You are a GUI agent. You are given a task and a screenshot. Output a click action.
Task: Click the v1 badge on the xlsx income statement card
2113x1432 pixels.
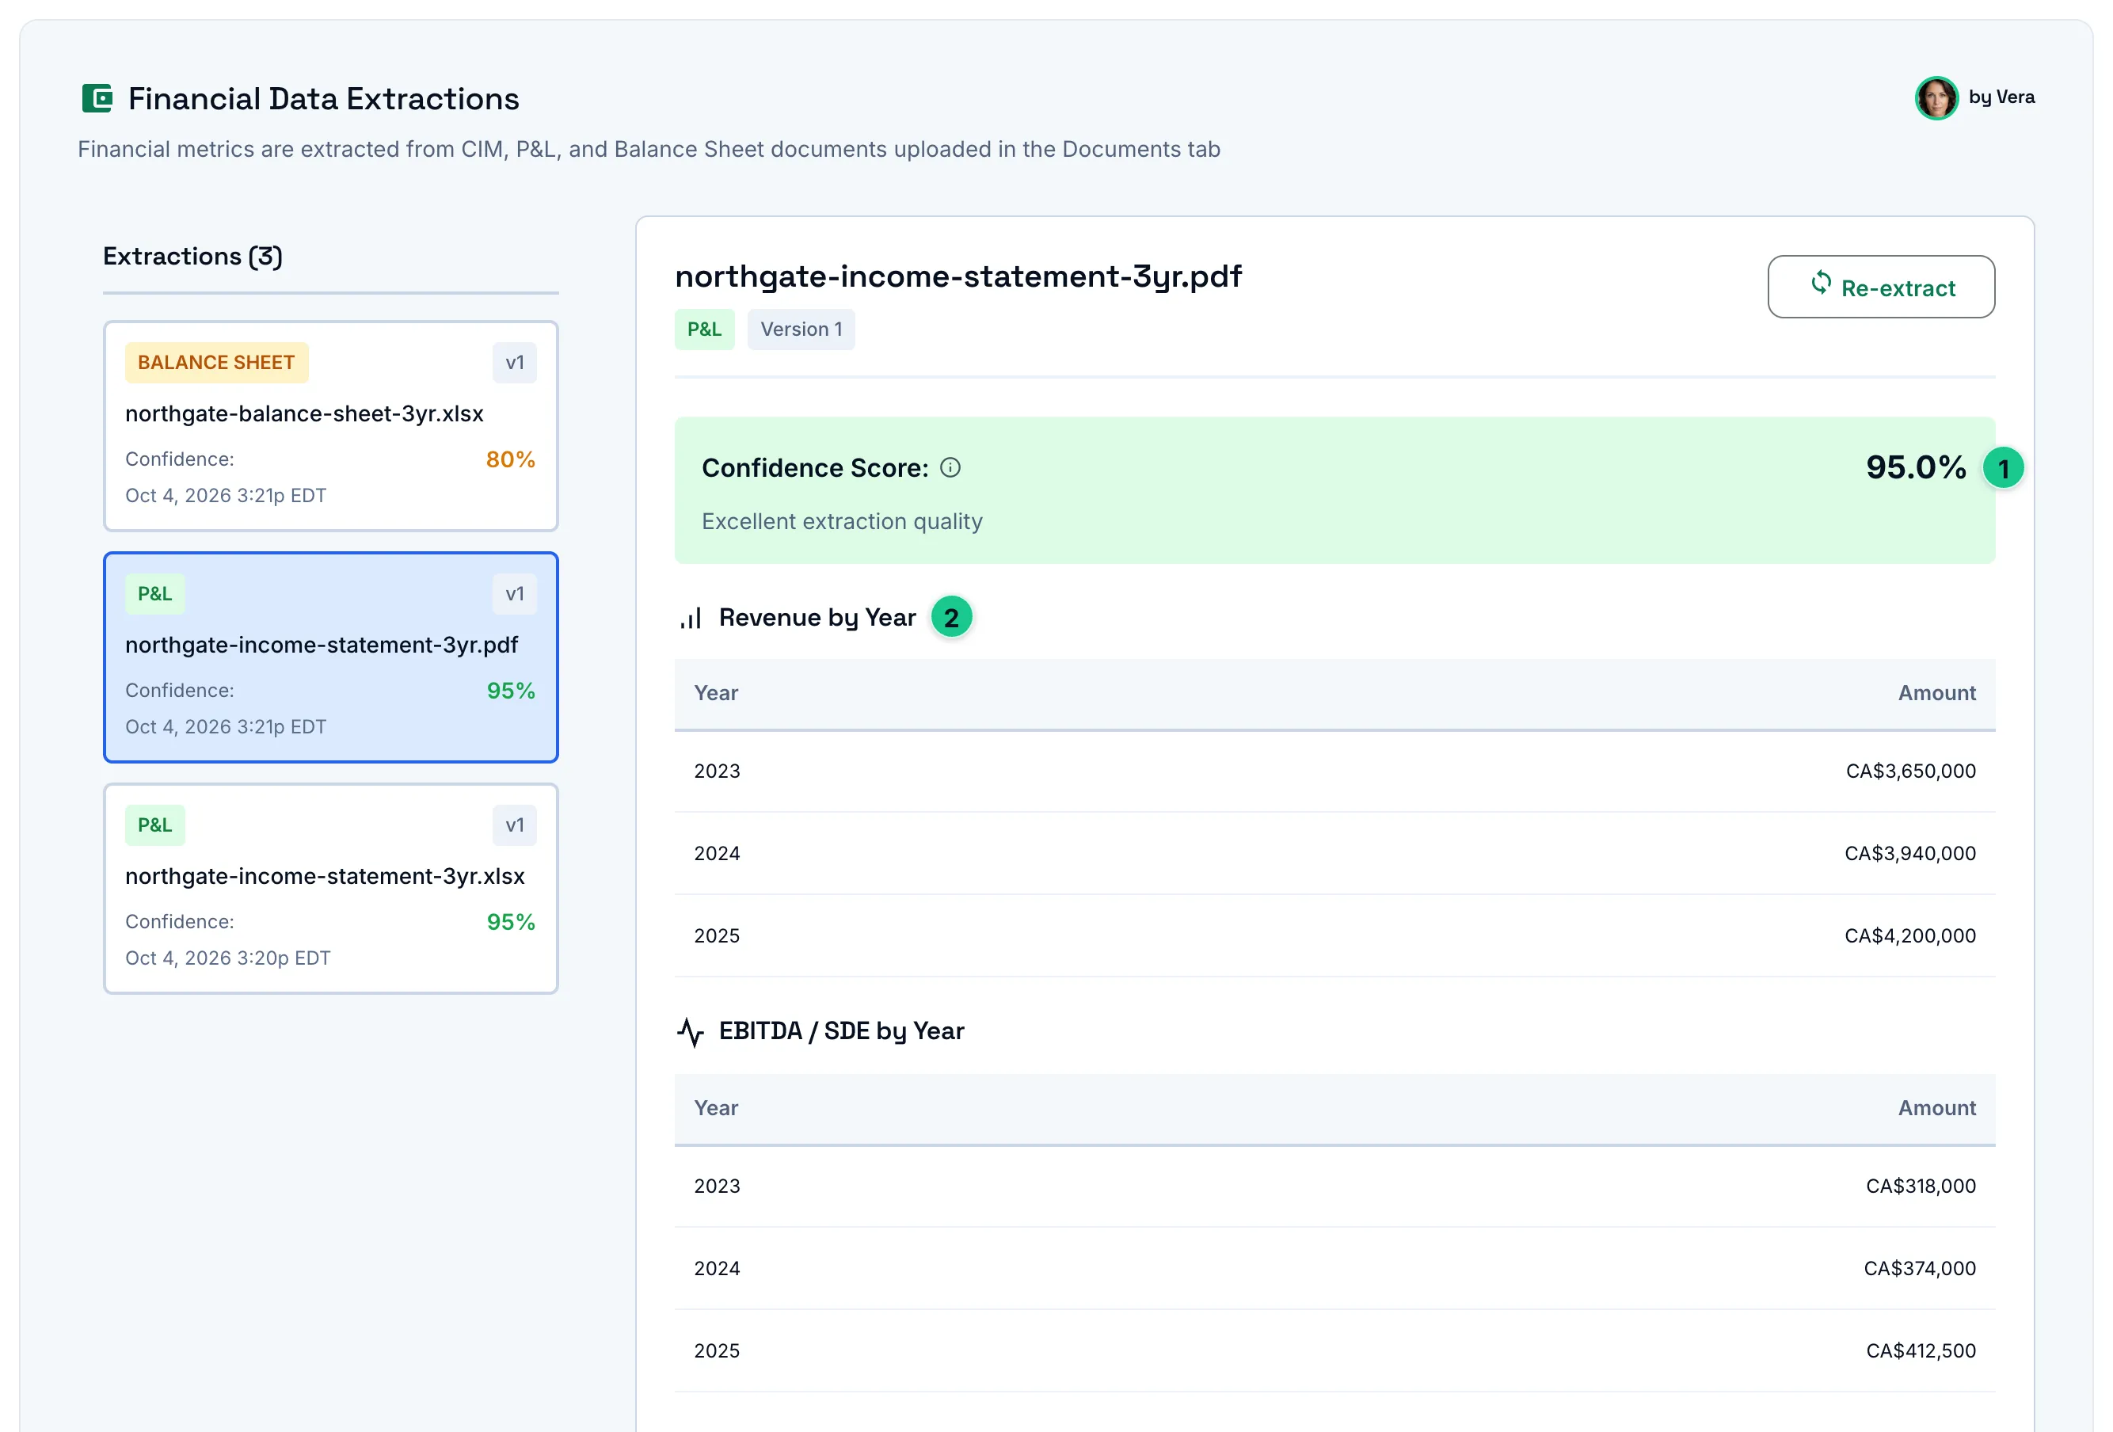[x=515, y=825]
